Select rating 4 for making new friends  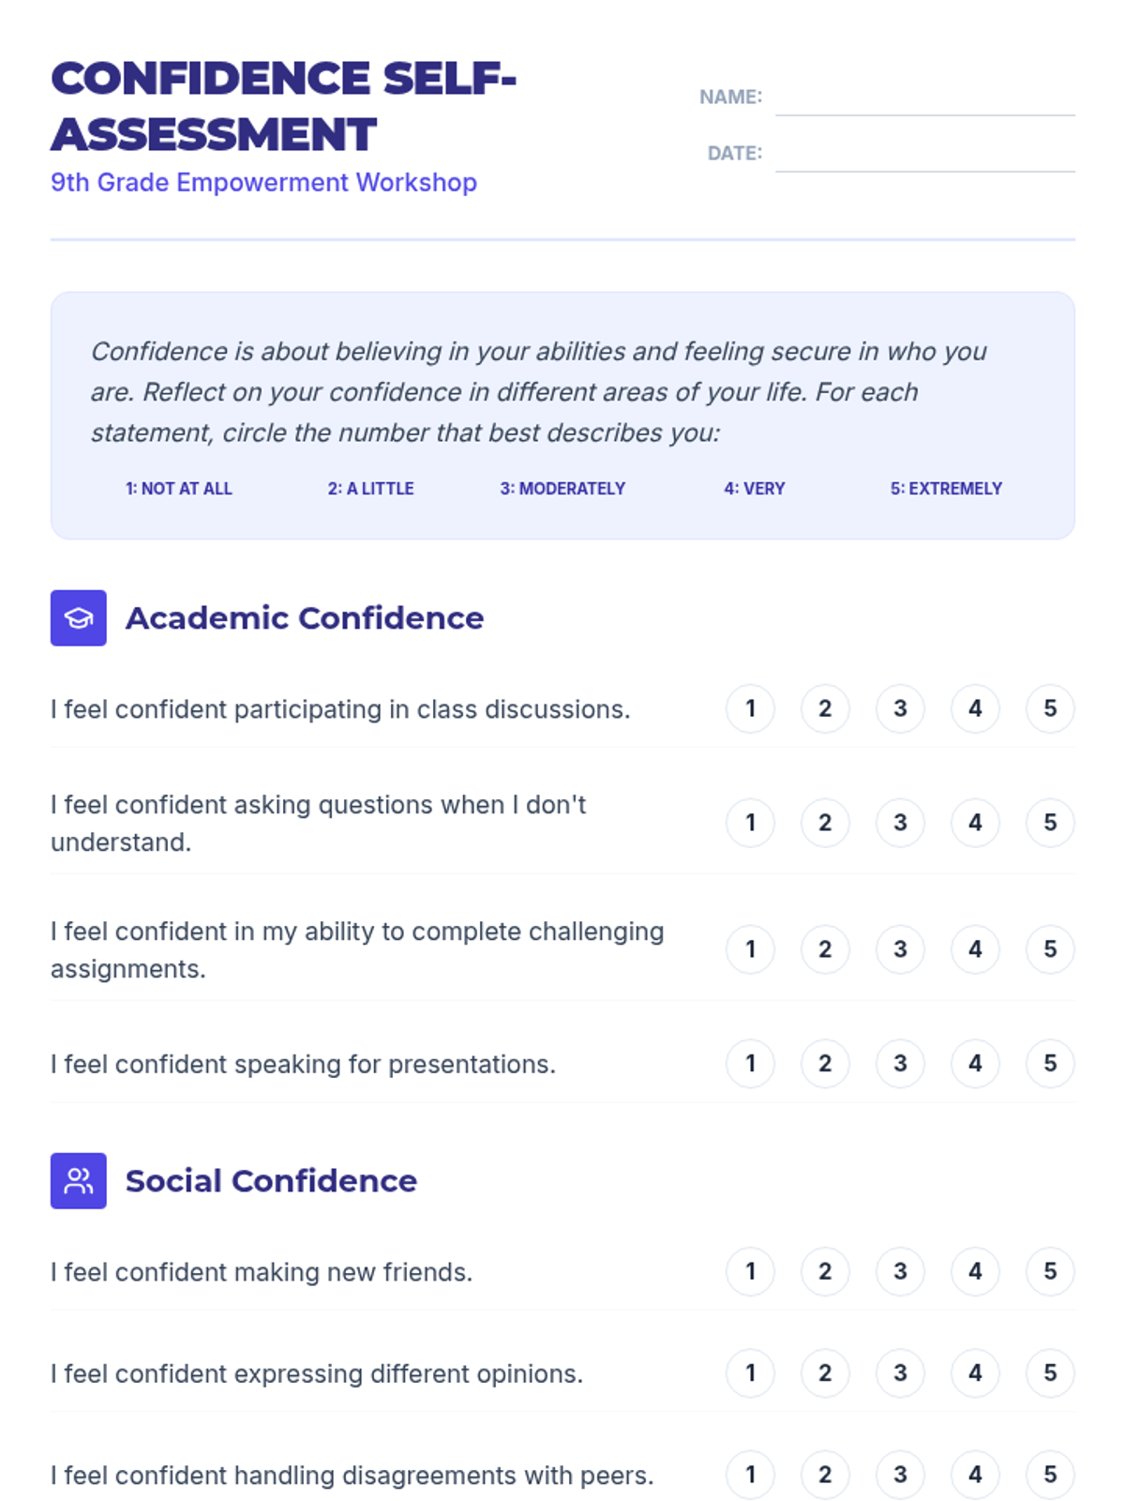[975, 1271]
